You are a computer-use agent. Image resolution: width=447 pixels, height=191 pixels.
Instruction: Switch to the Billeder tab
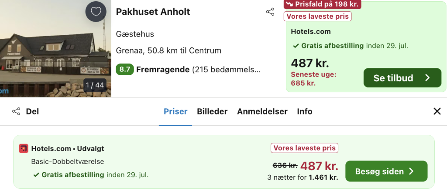point(212,111)
